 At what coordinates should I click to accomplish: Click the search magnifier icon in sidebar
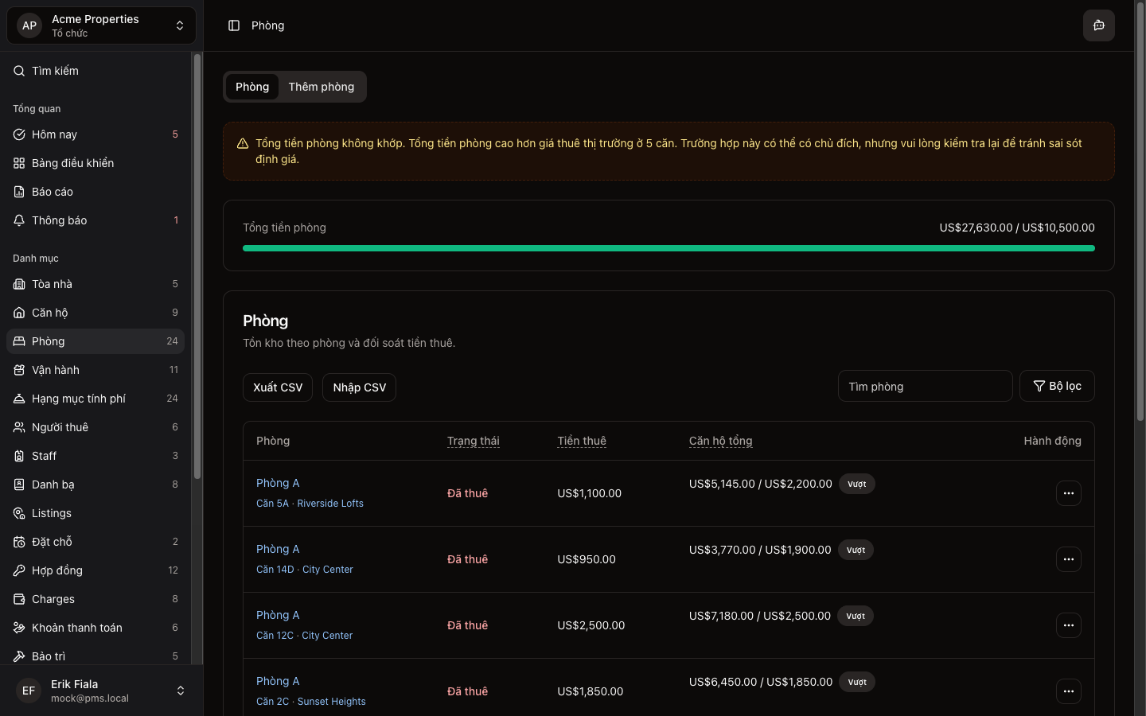[19, 71]
